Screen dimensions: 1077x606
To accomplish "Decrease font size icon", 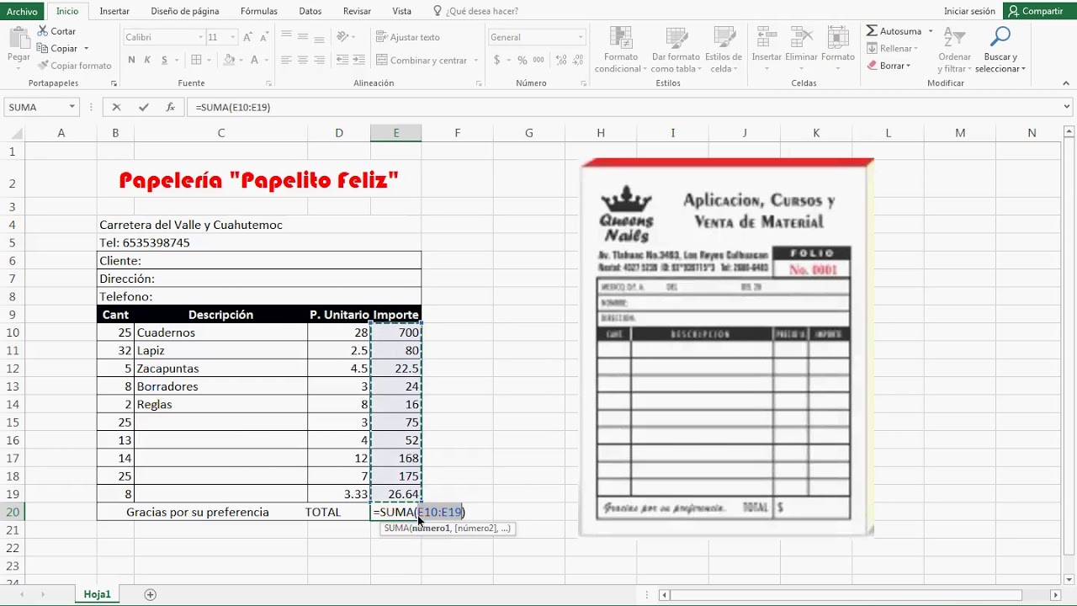I will 266,37.
